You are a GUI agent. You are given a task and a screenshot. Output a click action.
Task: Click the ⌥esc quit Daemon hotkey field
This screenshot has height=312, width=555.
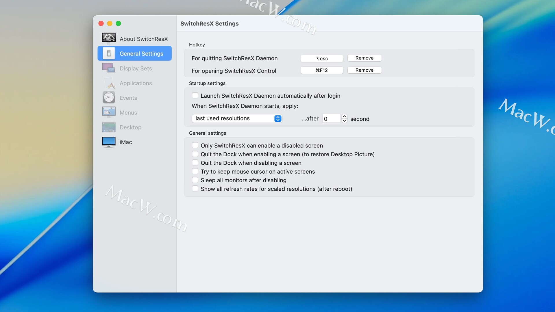coord(322,58)
